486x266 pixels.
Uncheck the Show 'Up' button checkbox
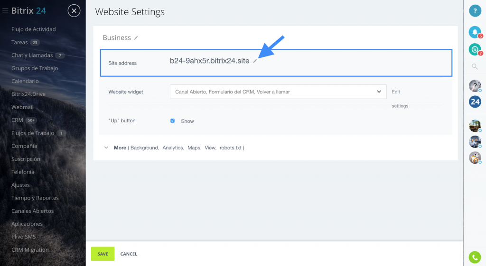pyautogui.click(x=172, y=121)
